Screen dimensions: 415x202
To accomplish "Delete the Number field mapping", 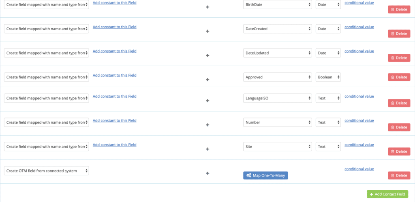I will point(399,127).
